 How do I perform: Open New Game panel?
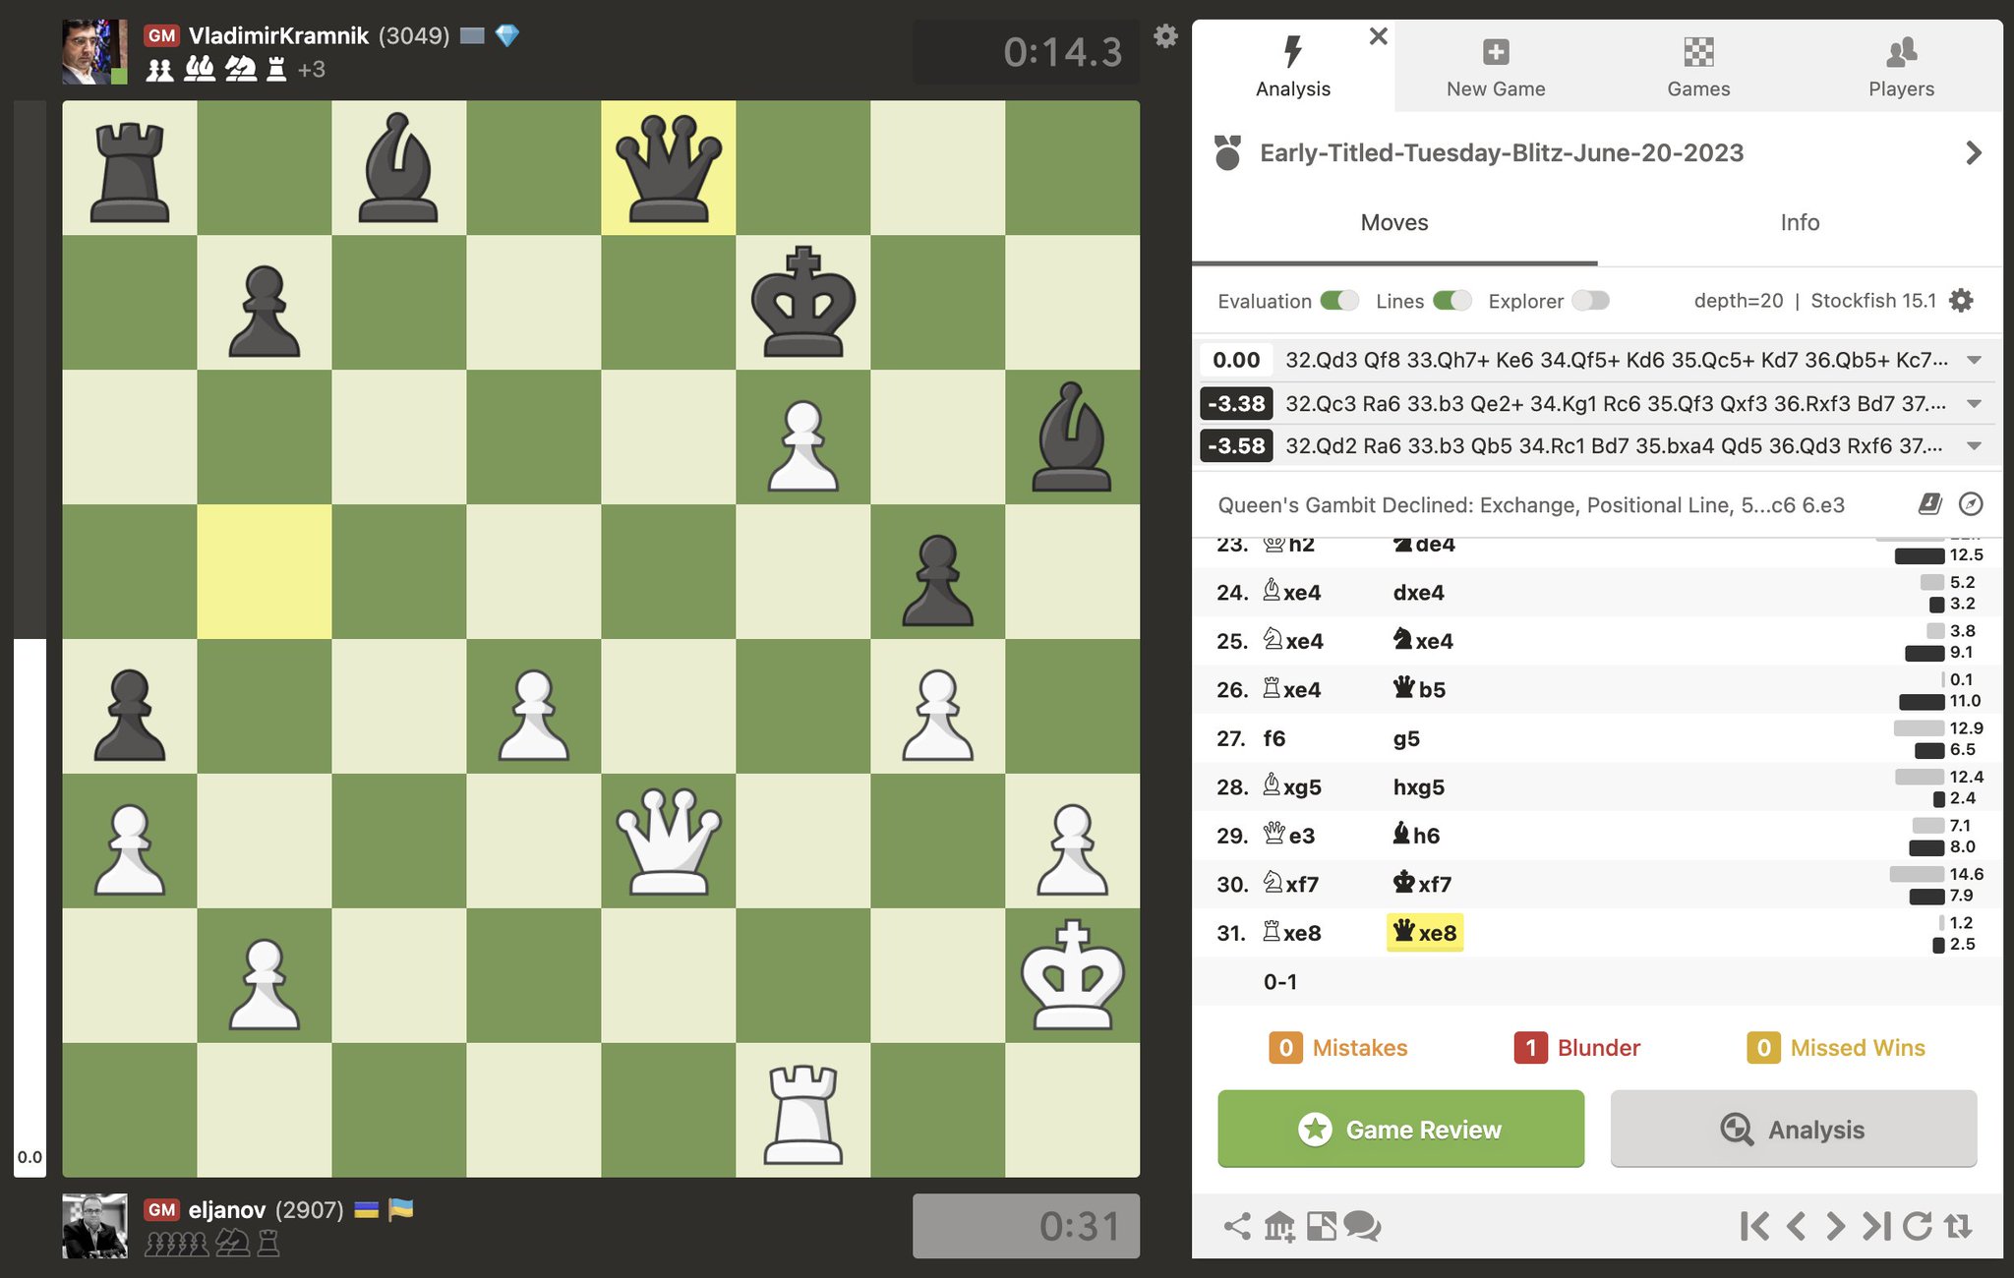(1495, 65)
